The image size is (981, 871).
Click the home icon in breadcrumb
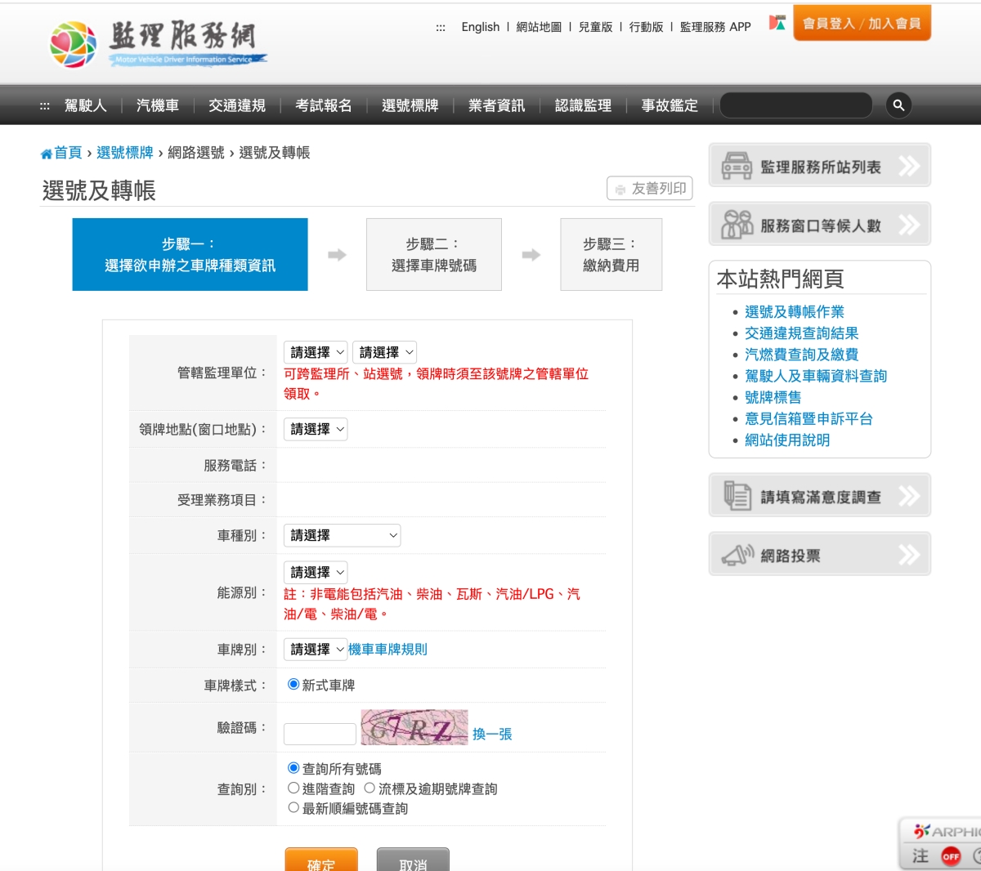[47, 154]
